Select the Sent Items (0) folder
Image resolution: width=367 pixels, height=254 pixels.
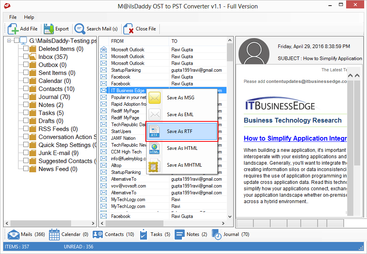[57, 73]
